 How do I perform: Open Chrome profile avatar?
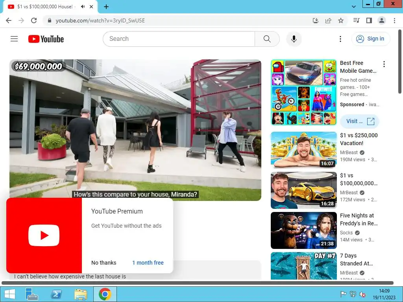pos(382,20)
